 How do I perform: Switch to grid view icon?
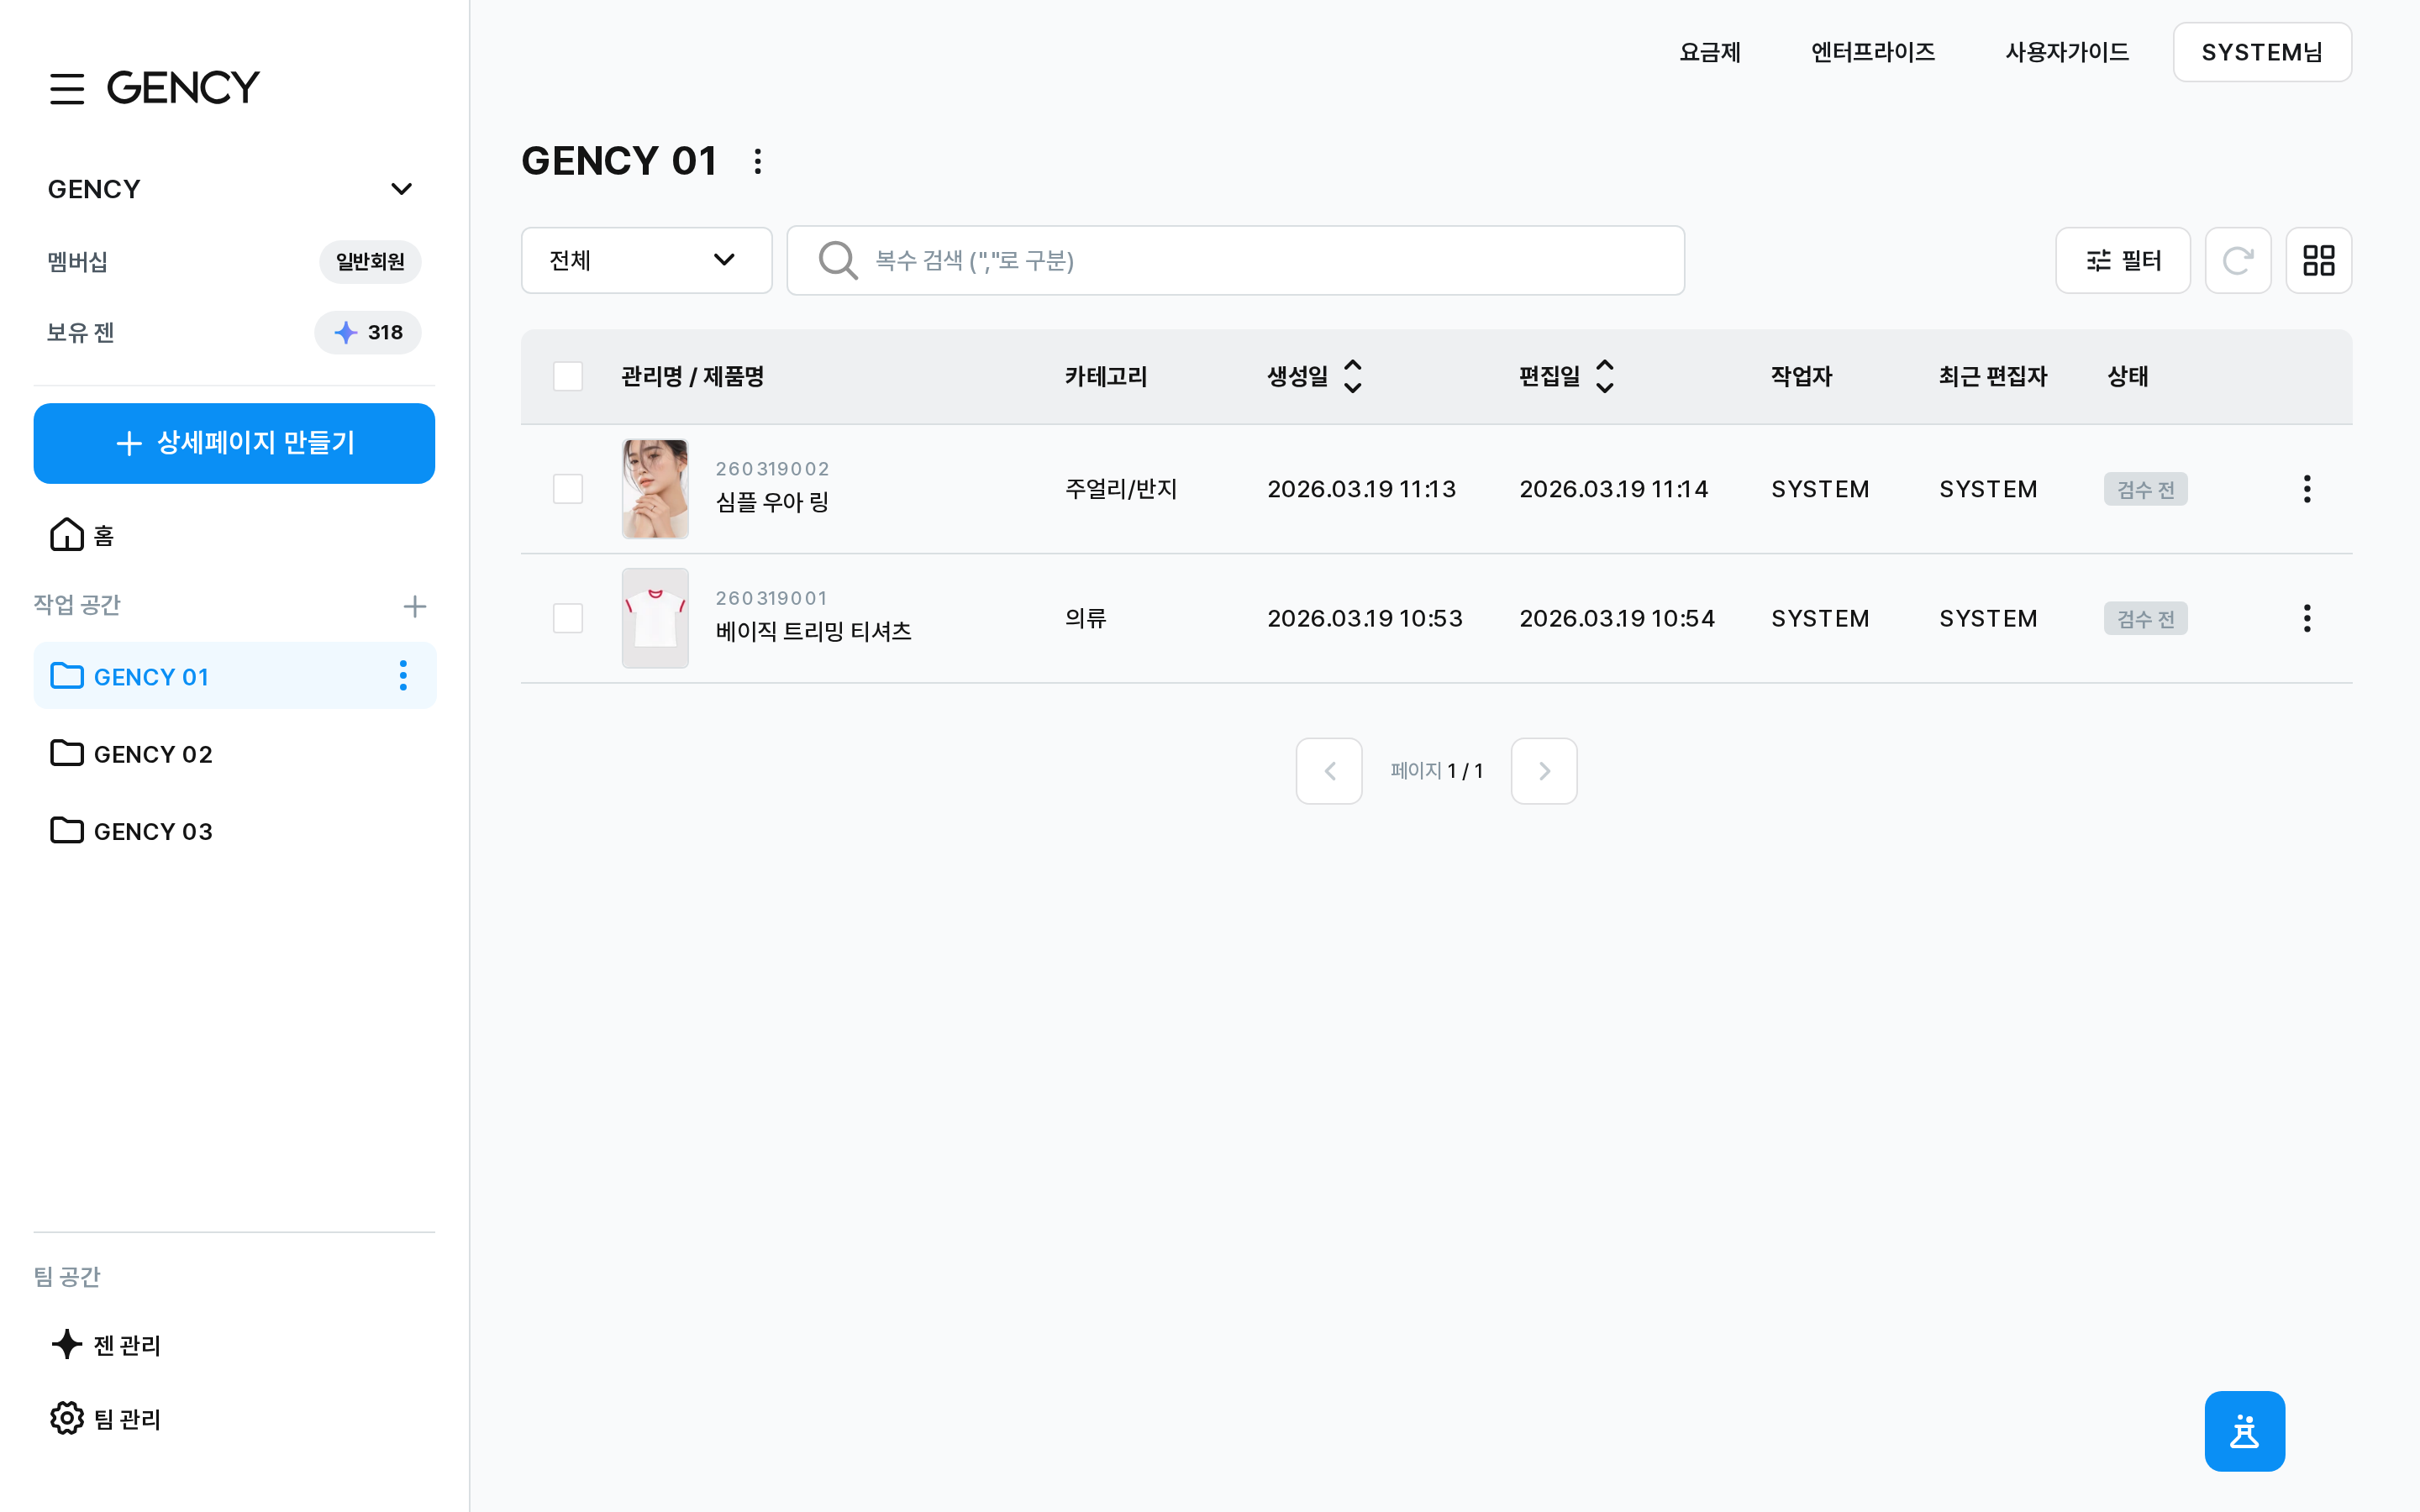[2318, 261]
